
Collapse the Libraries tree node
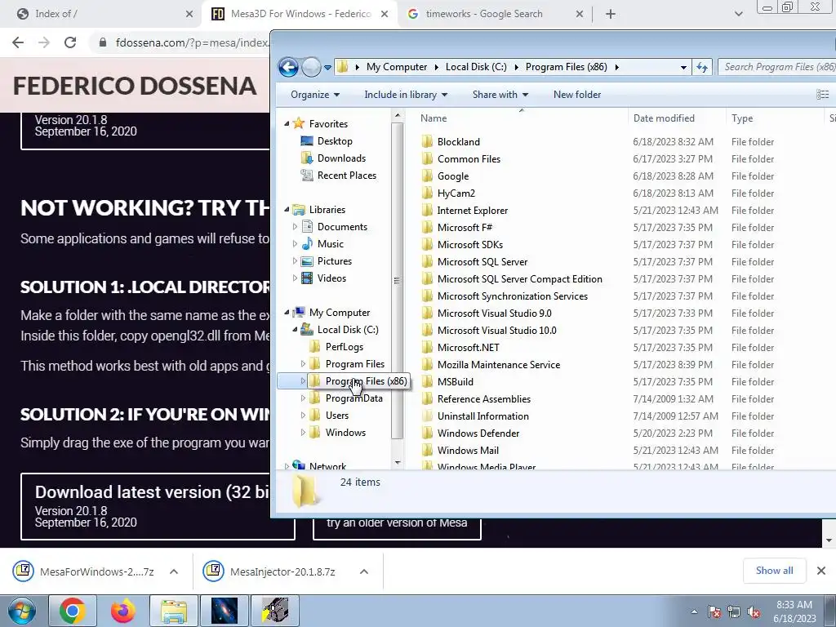click(x=287, y=210)
